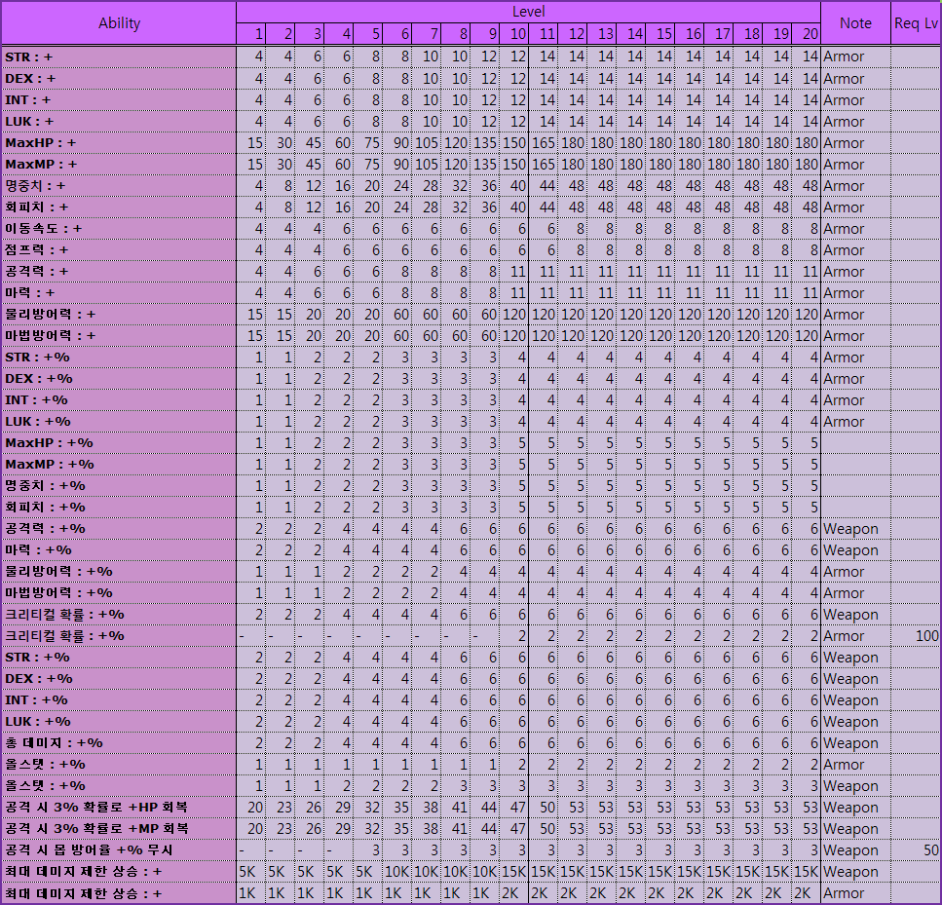The width and height of the screenshot is (942, 905).
Task: Click the Ability column header
Action: 119,23
